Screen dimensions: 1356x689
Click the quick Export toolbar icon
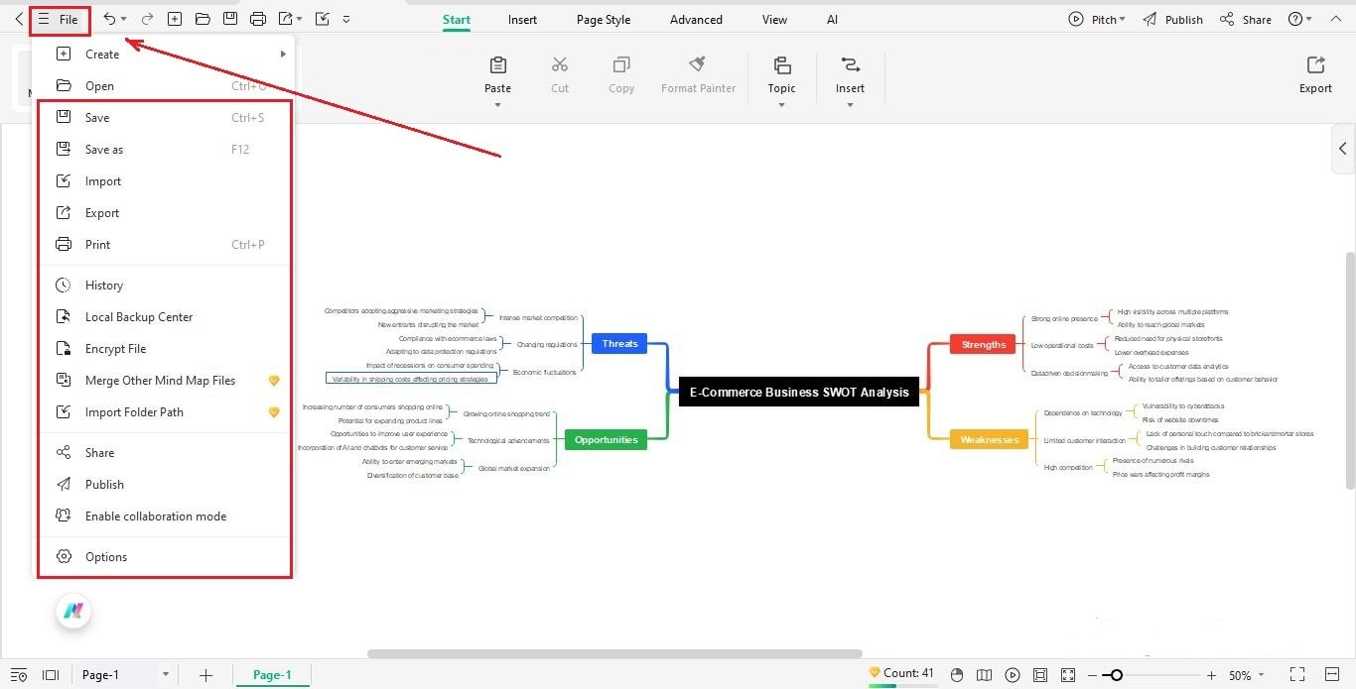click(286, 19)
